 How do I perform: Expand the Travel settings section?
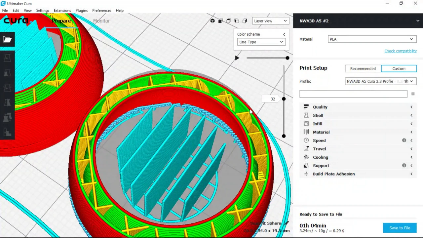point(411,149)
